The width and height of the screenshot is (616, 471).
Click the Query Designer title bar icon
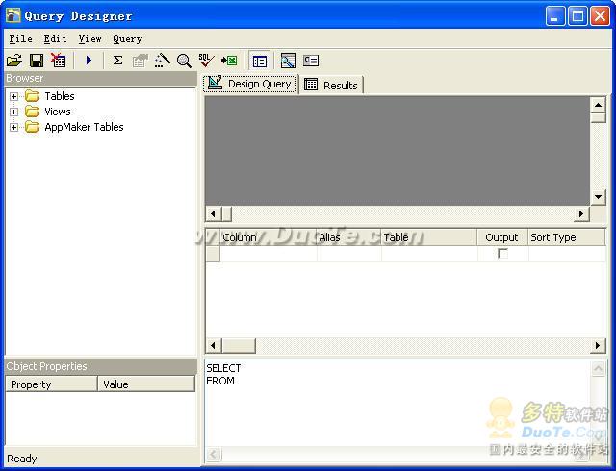click(13, 15)
